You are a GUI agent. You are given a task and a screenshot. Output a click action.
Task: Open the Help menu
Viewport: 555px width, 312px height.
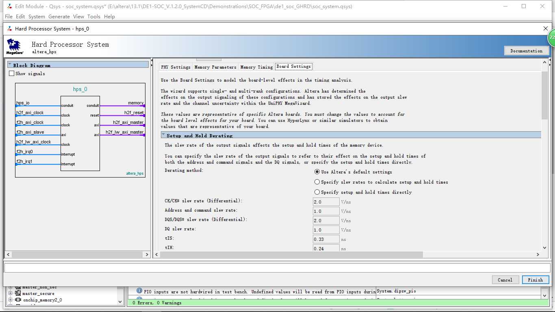tap(109, 17)
